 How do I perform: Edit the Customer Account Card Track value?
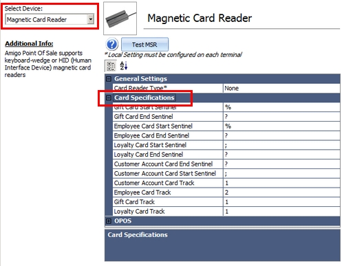click(x=281, y=183)
